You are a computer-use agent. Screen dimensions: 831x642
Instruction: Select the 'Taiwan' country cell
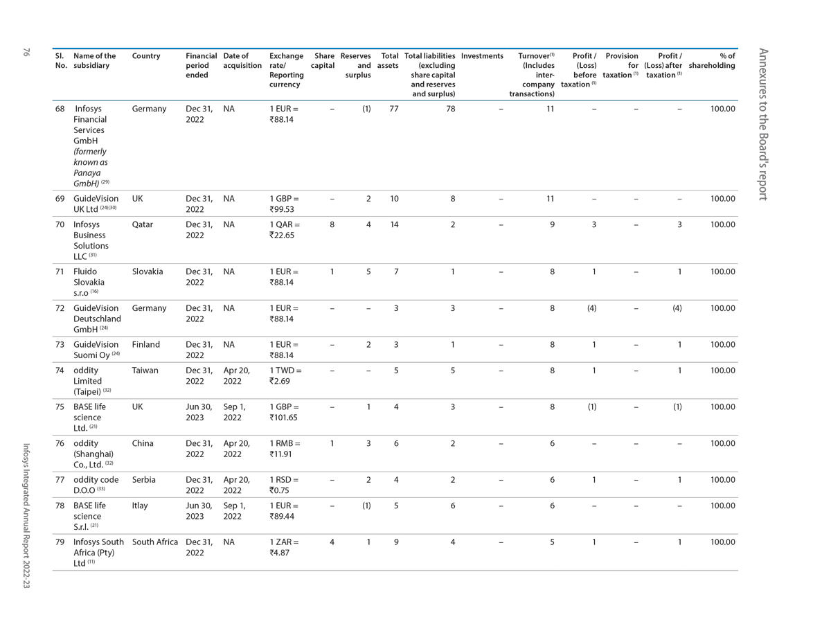click(145, 371)
